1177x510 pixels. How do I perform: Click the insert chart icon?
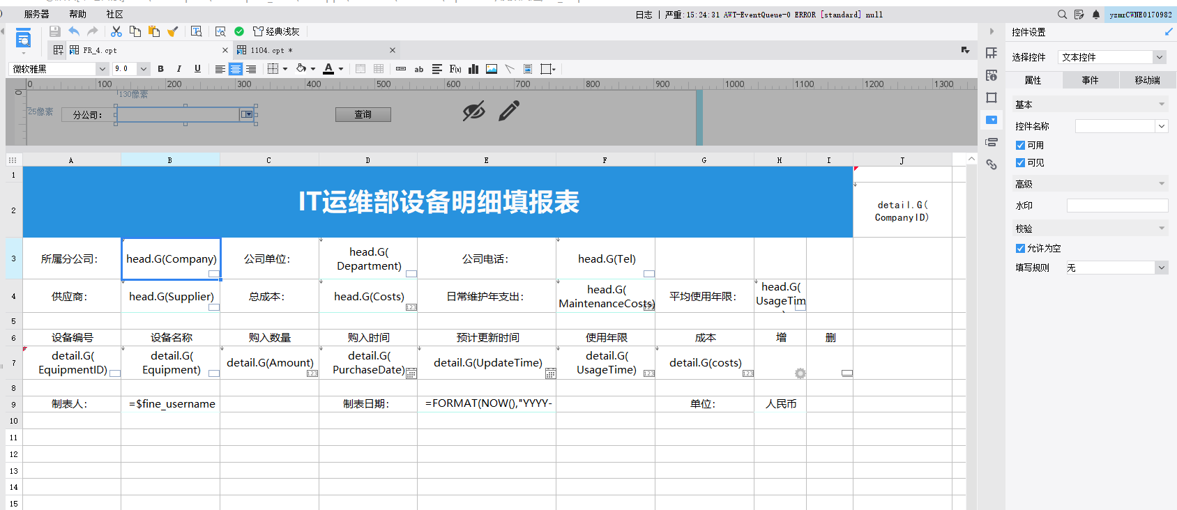click(x=473, y=69)
